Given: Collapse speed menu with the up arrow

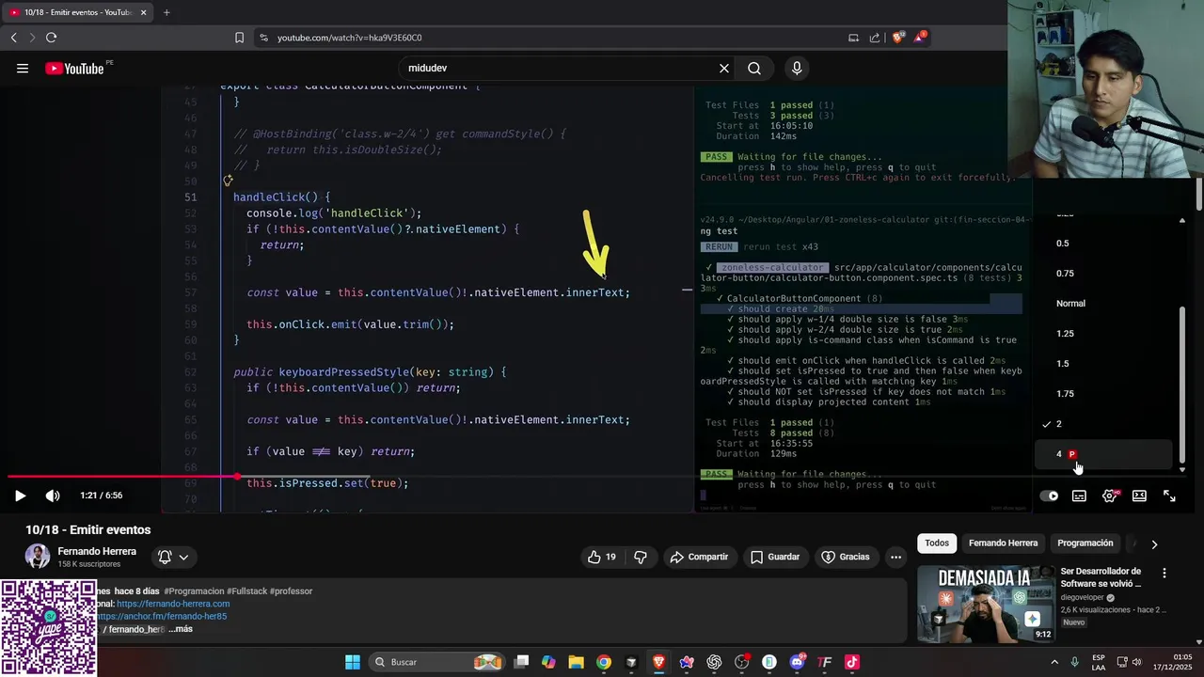Looking at the screenshot, I should (1182, 220).
